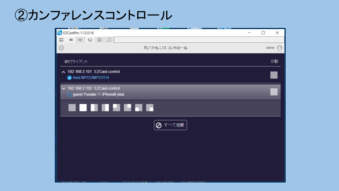Click the admin username label
Image resolution: width=339 pixels, height=191 pixels.
[x=270, y=48]
